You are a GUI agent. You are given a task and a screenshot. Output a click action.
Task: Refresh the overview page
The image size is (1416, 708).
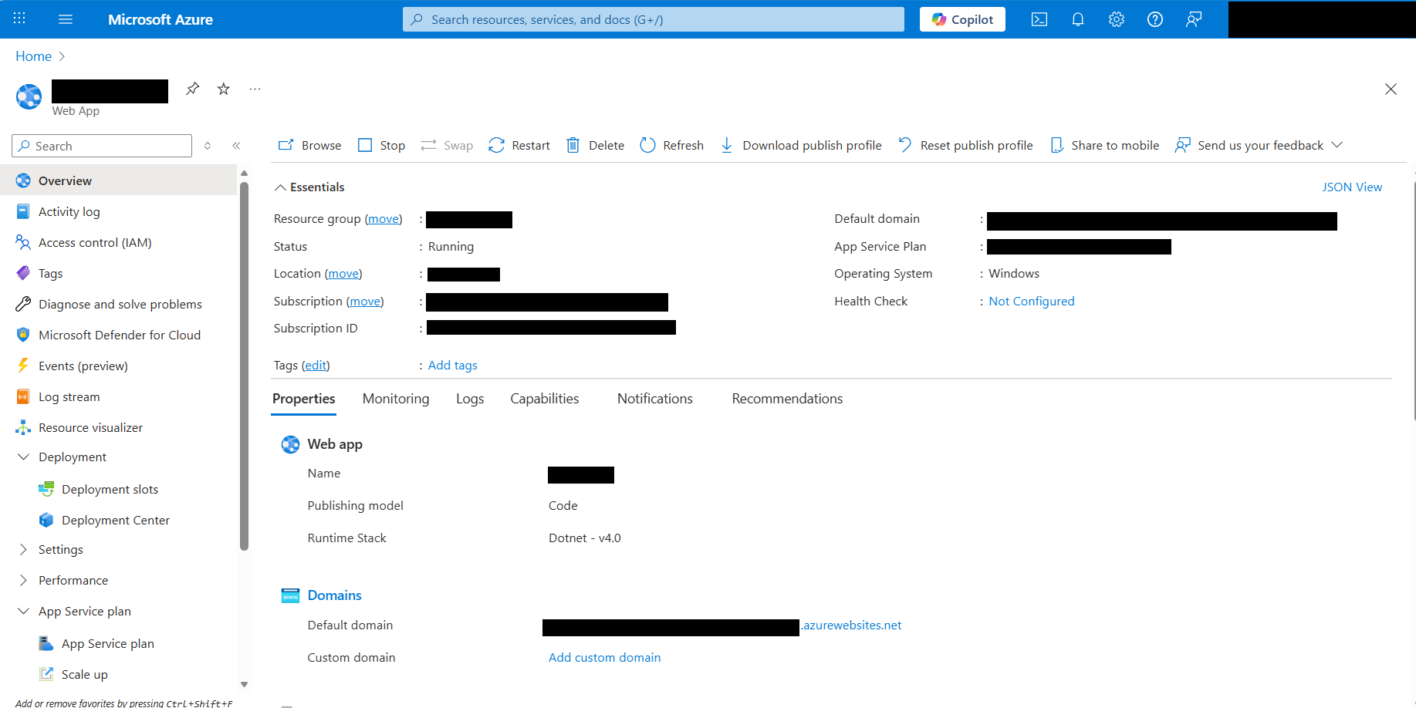tap(671, 145)
